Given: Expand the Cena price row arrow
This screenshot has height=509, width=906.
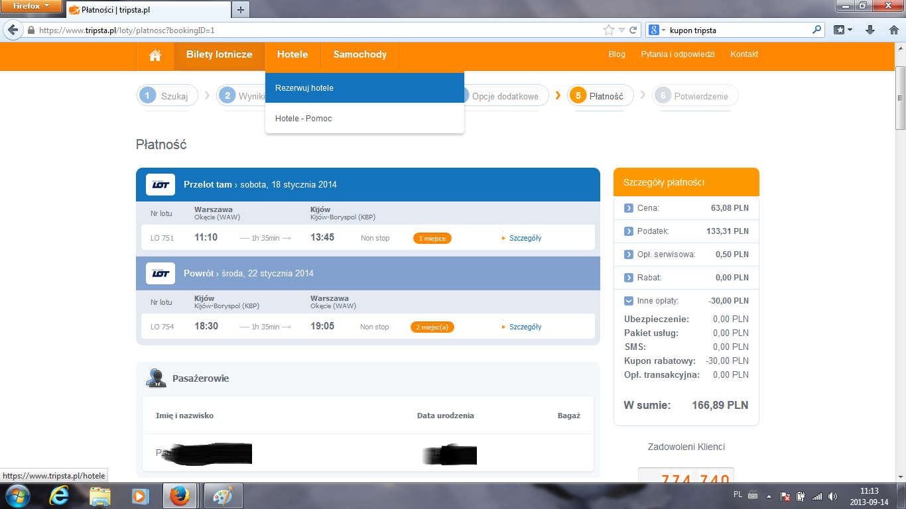Looking at the screenshot, I should pos(629,208).
